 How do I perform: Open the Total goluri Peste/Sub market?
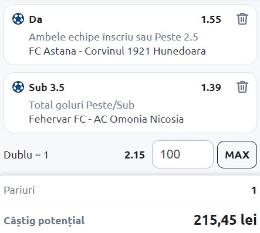pyautogui.click(x=82, y=105)
